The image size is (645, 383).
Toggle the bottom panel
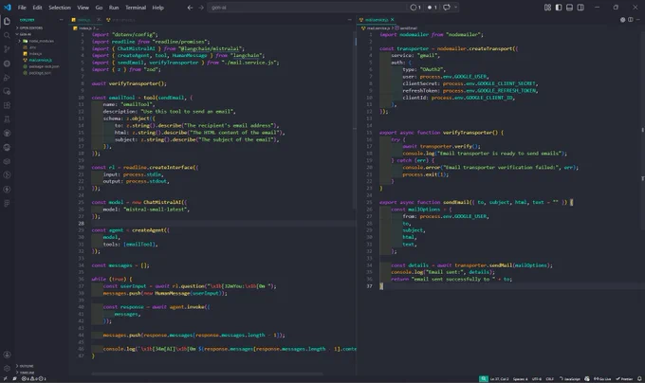569,8
